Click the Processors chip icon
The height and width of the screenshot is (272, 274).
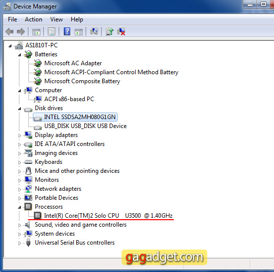(28, 207)
